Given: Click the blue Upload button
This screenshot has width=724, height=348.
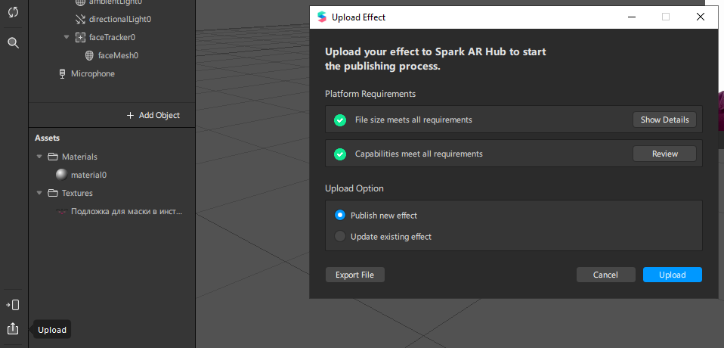Looking at the screenshot, I should tap(673, 275).
